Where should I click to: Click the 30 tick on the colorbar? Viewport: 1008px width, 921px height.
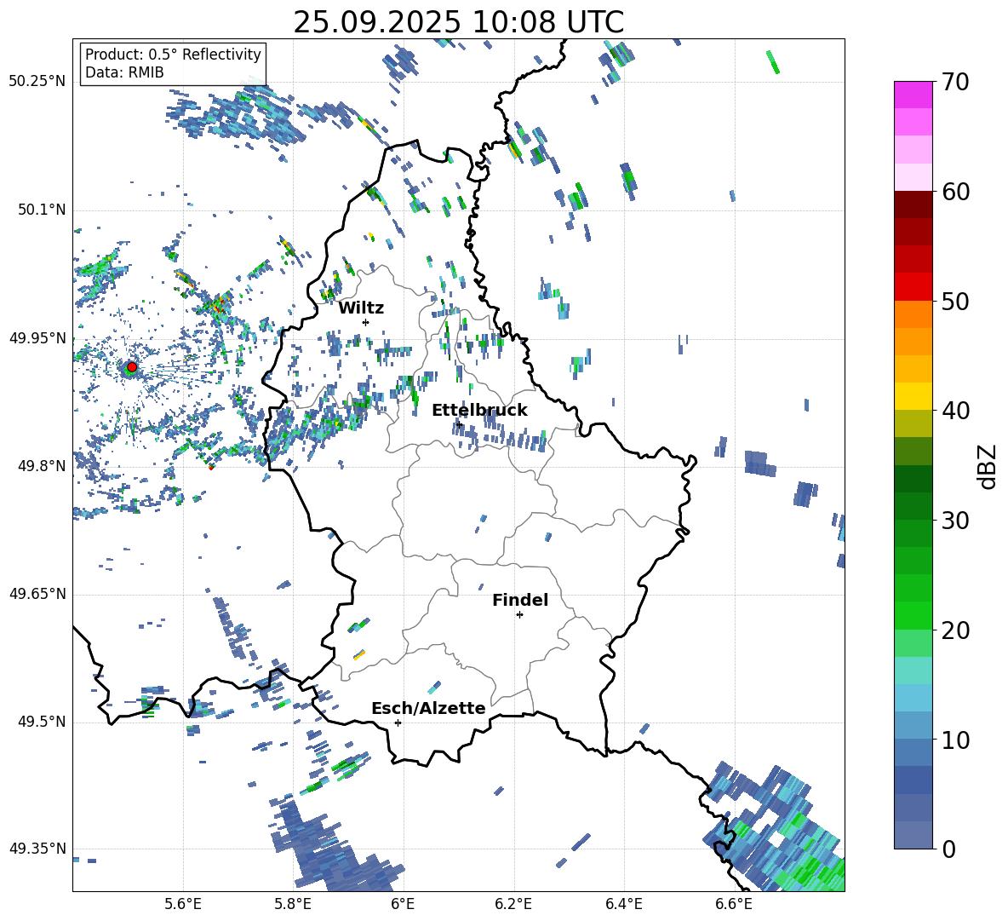tap(954, 521)
